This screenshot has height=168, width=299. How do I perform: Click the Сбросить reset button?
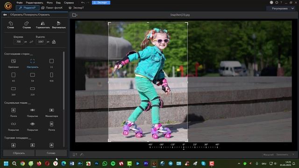[19, 153]
